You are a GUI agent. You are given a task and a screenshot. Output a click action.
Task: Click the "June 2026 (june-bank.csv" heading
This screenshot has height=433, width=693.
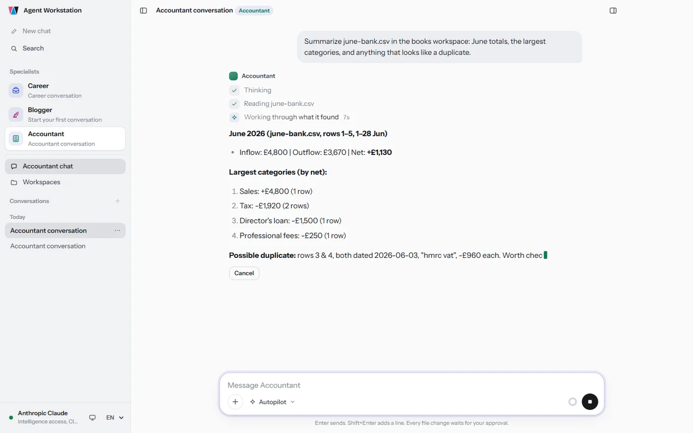pos(308,134)
